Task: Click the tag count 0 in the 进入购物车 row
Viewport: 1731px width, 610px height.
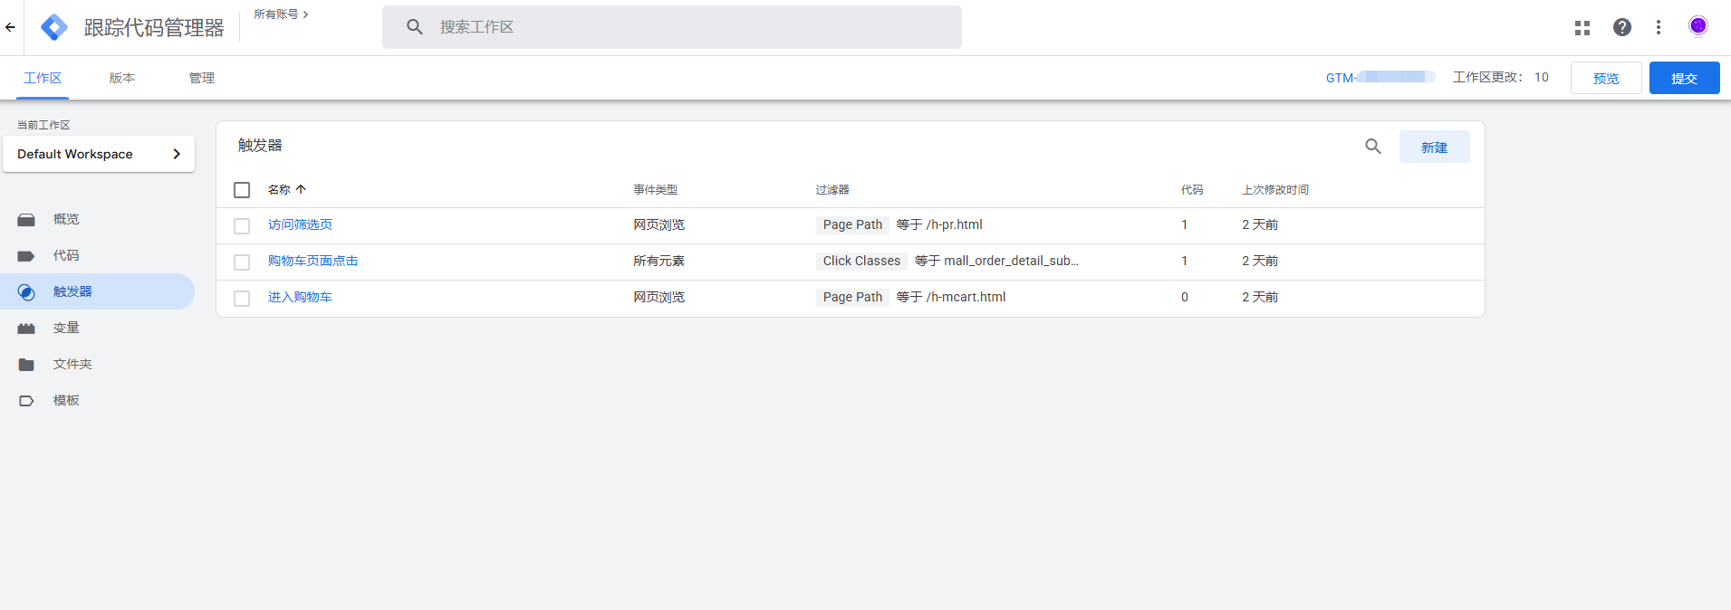Action: coord(1185,297)
